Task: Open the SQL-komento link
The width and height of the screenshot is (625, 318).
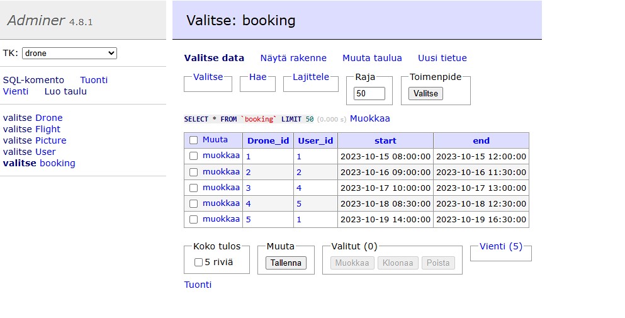Action: pos(33,80)
